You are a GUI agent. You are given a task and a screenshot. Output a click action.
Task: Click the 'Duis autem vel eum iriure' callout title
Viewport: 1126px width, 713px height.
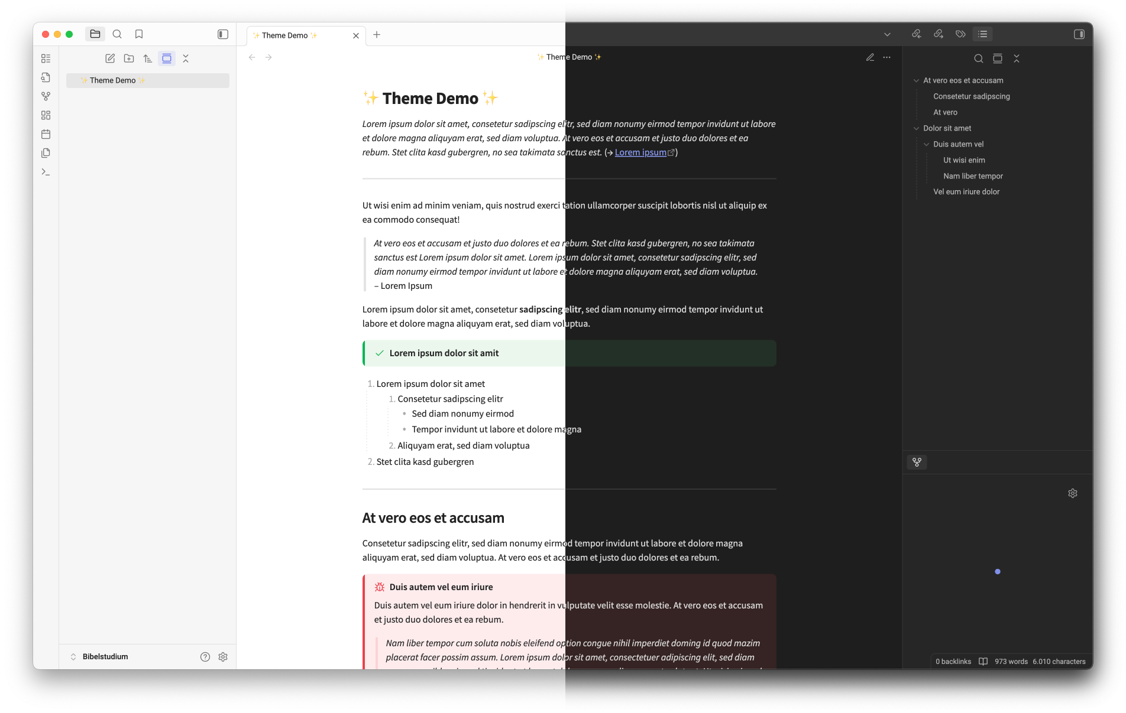441,587
